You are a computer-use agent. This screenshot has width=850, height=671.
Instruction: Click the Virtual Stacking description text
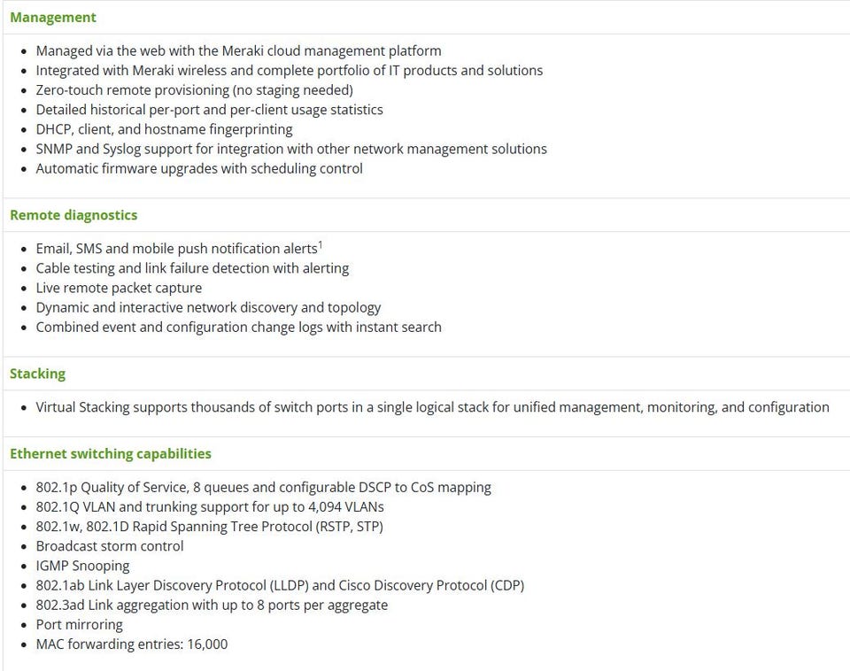pyautogui.click(x=432, y=407)
